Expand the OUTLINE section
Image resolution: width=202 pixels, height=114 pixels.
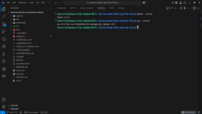tap(31, 106)
